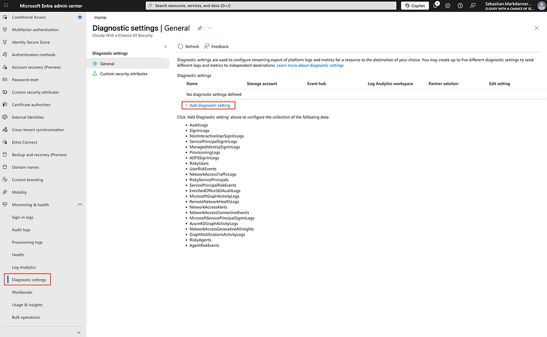Open Mobility

19,193
